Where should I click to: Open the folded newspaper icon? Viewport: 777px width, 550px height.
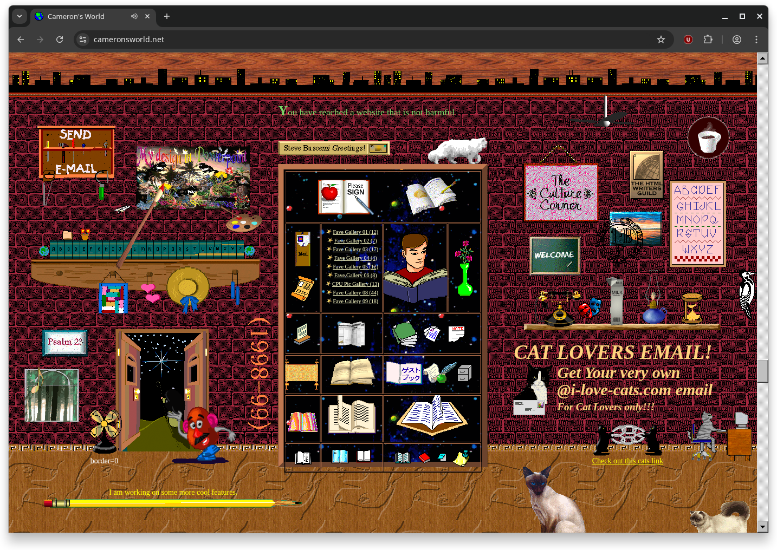351,334
